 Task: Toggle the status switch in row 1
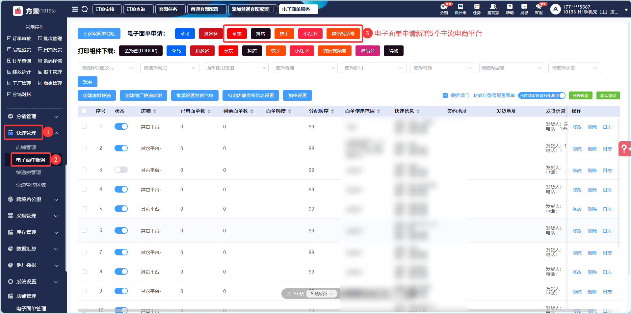pos(121,126)
